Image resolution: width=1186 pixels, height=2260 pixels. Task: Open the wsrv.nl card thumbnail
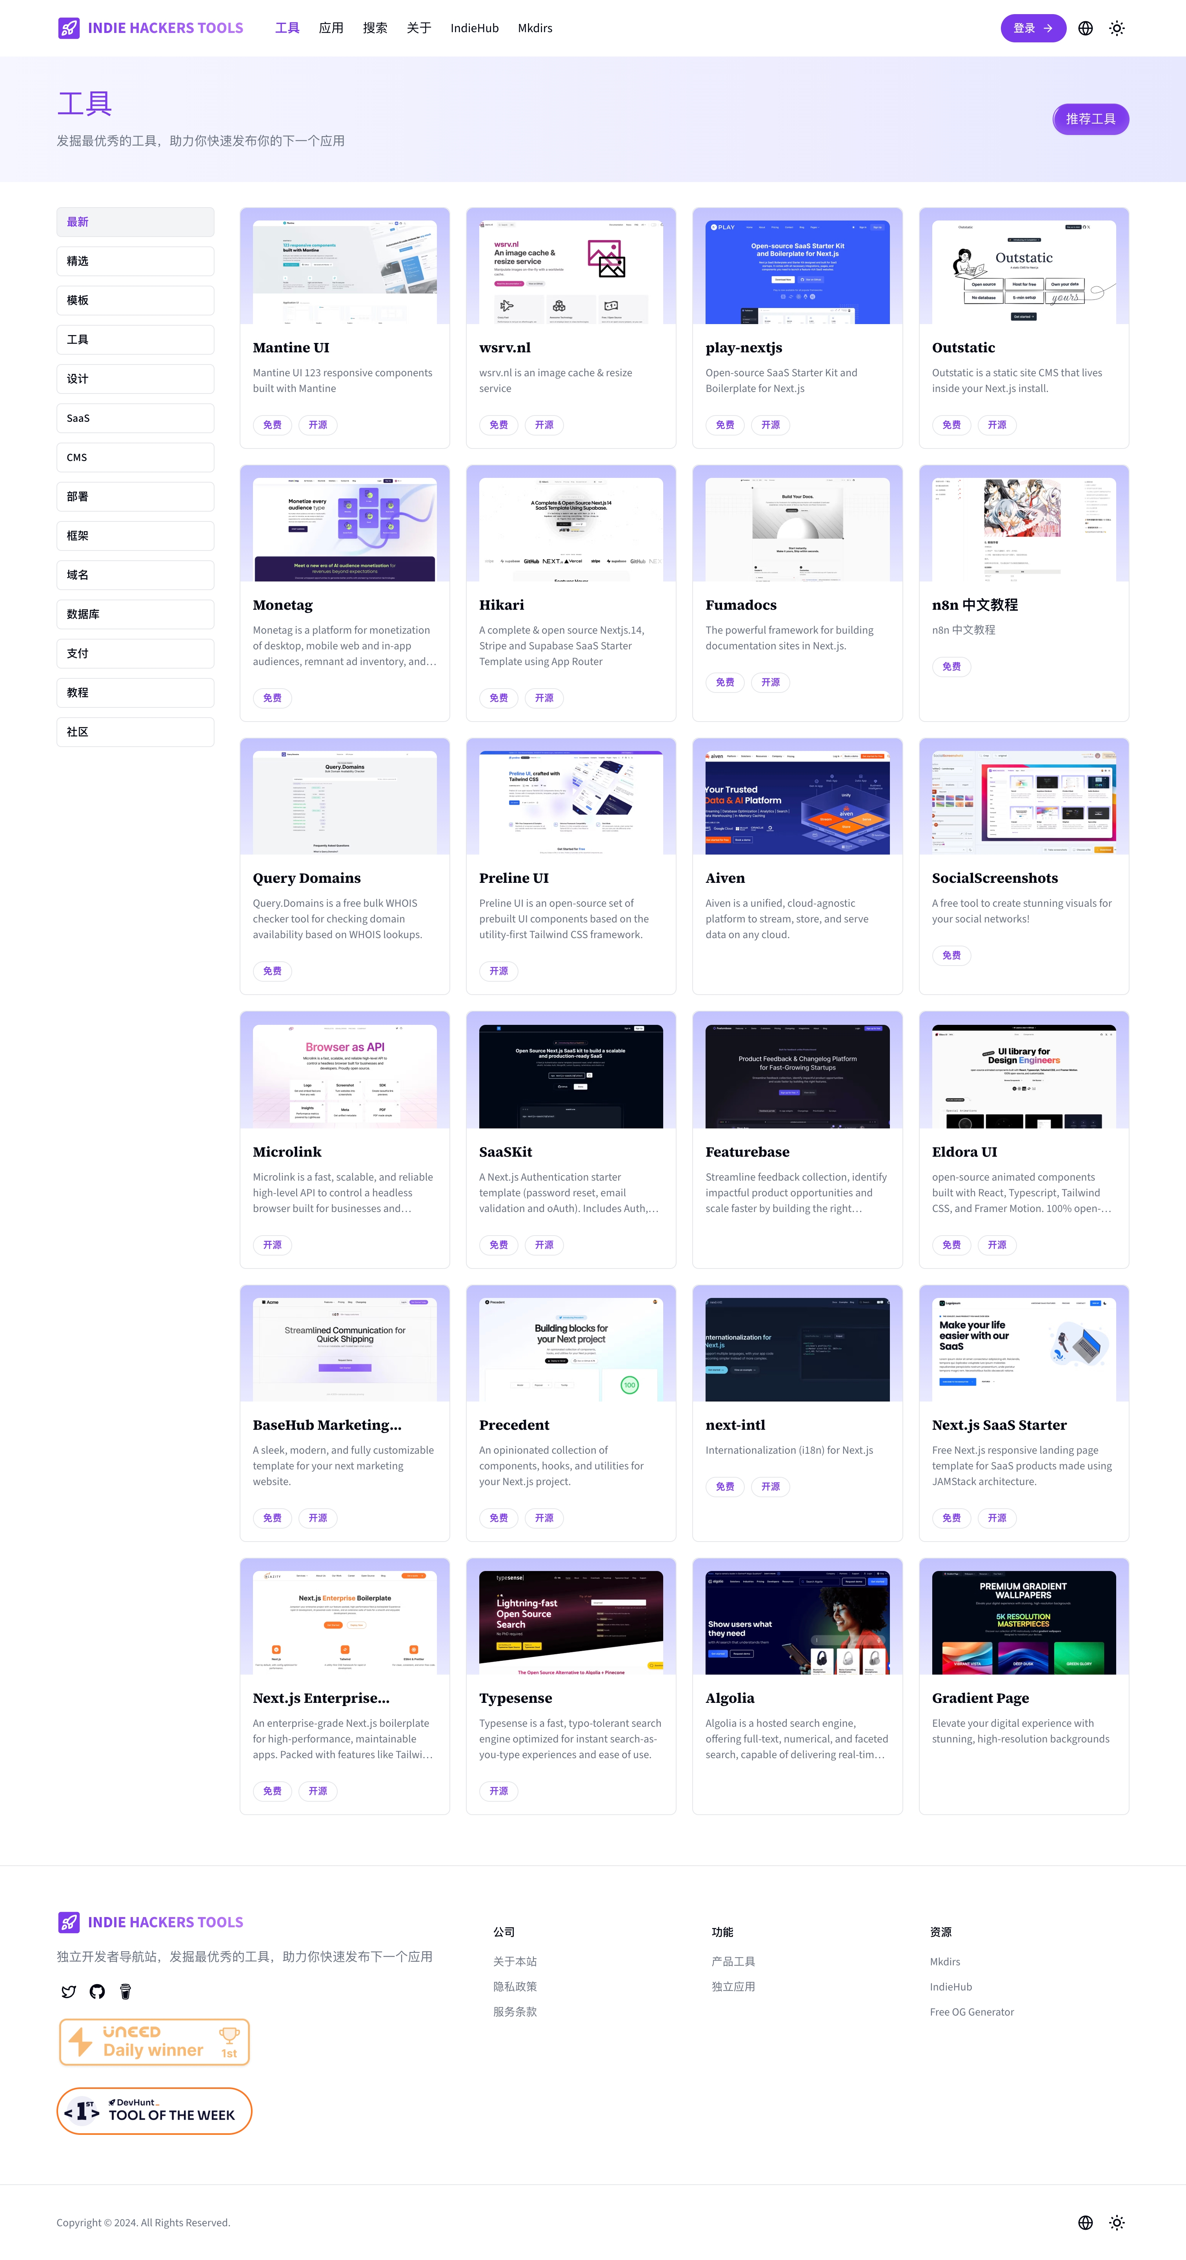click(x=571, y=272)
